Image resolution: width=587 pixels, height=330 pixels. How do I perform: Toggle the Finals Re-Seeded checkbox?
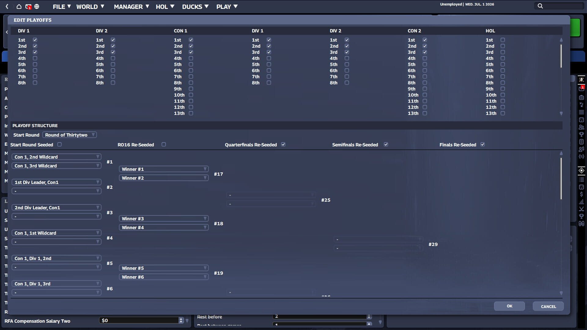[x=483, y=145]
